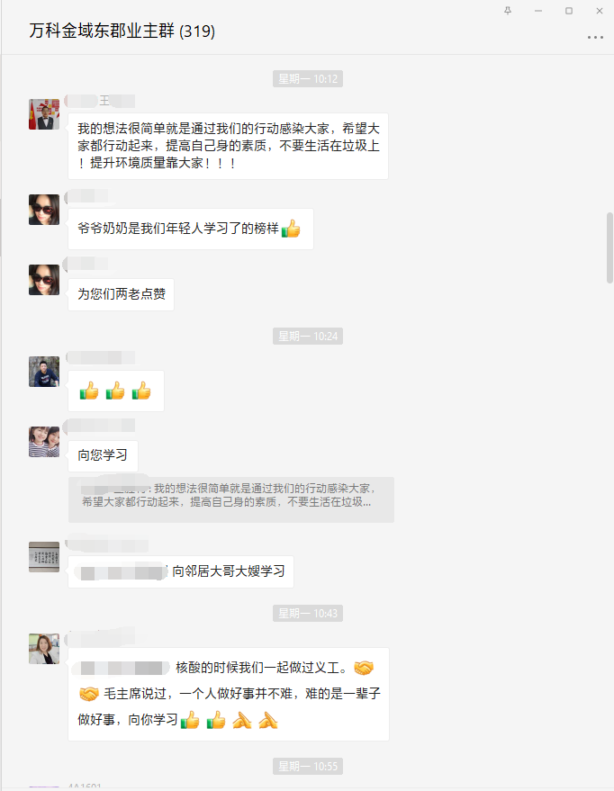
Task: Maximize the chat window
Action: pos(569,11)
